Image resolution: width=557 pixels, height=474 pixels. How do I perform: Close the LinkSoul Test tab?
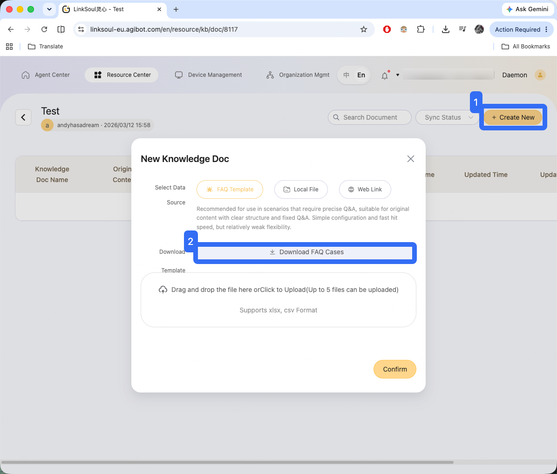pos(159,9)
